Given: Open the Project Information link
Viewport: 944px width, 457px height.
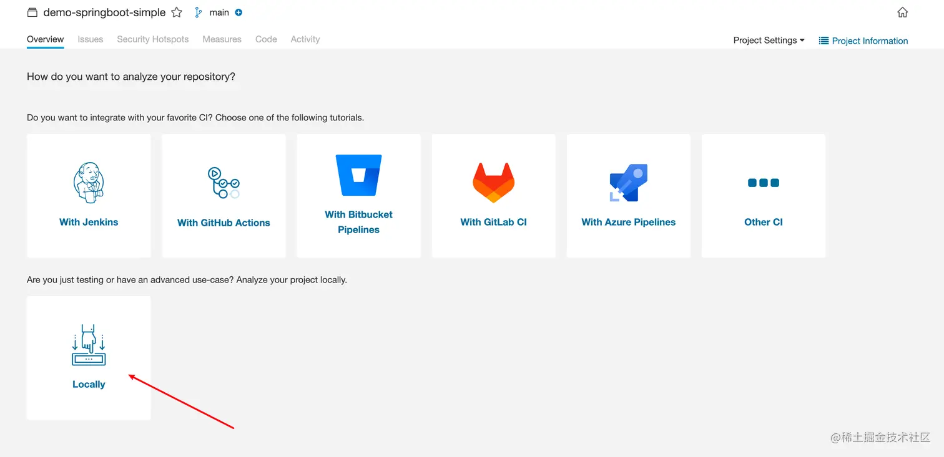Looking at the screenshot, I should [x=870, y=41].
